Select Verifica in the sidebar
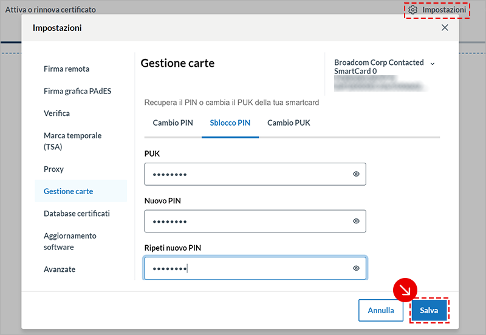 coord(57,113)
